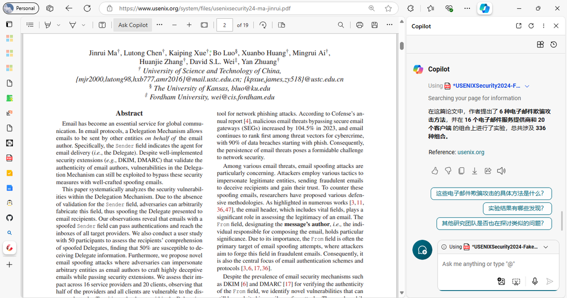The height and width of the screenshot is (298, 567).
Task: Dislike the Copilot response
Action: coord(448,171)
